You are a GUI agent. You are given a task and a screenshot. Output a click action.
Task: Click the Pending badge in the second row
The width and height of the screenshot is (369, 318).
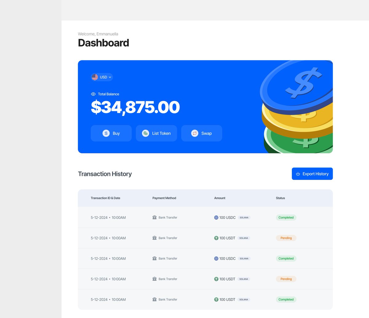286,238
